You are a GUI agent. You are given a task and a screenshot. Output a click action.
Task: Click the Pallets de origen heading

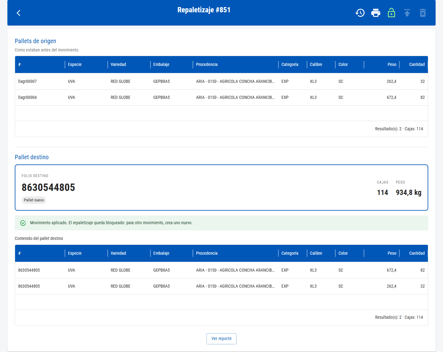(35, 41)
